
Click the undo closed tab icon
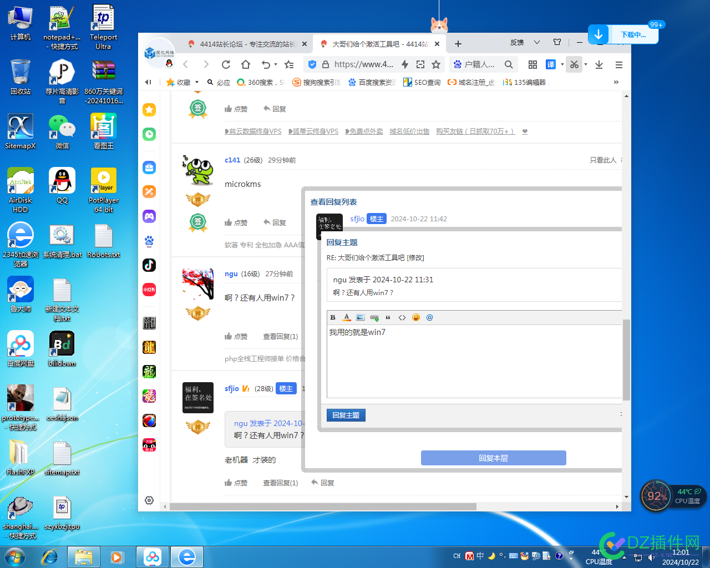pyautogui.click(x=266, y=64)
